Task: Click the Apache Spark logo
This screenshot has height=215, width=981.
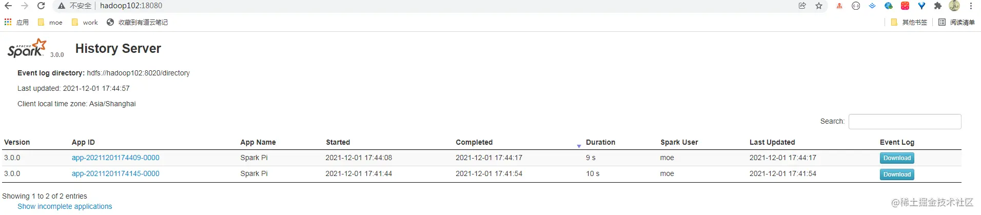Action: tap(27, 48)
